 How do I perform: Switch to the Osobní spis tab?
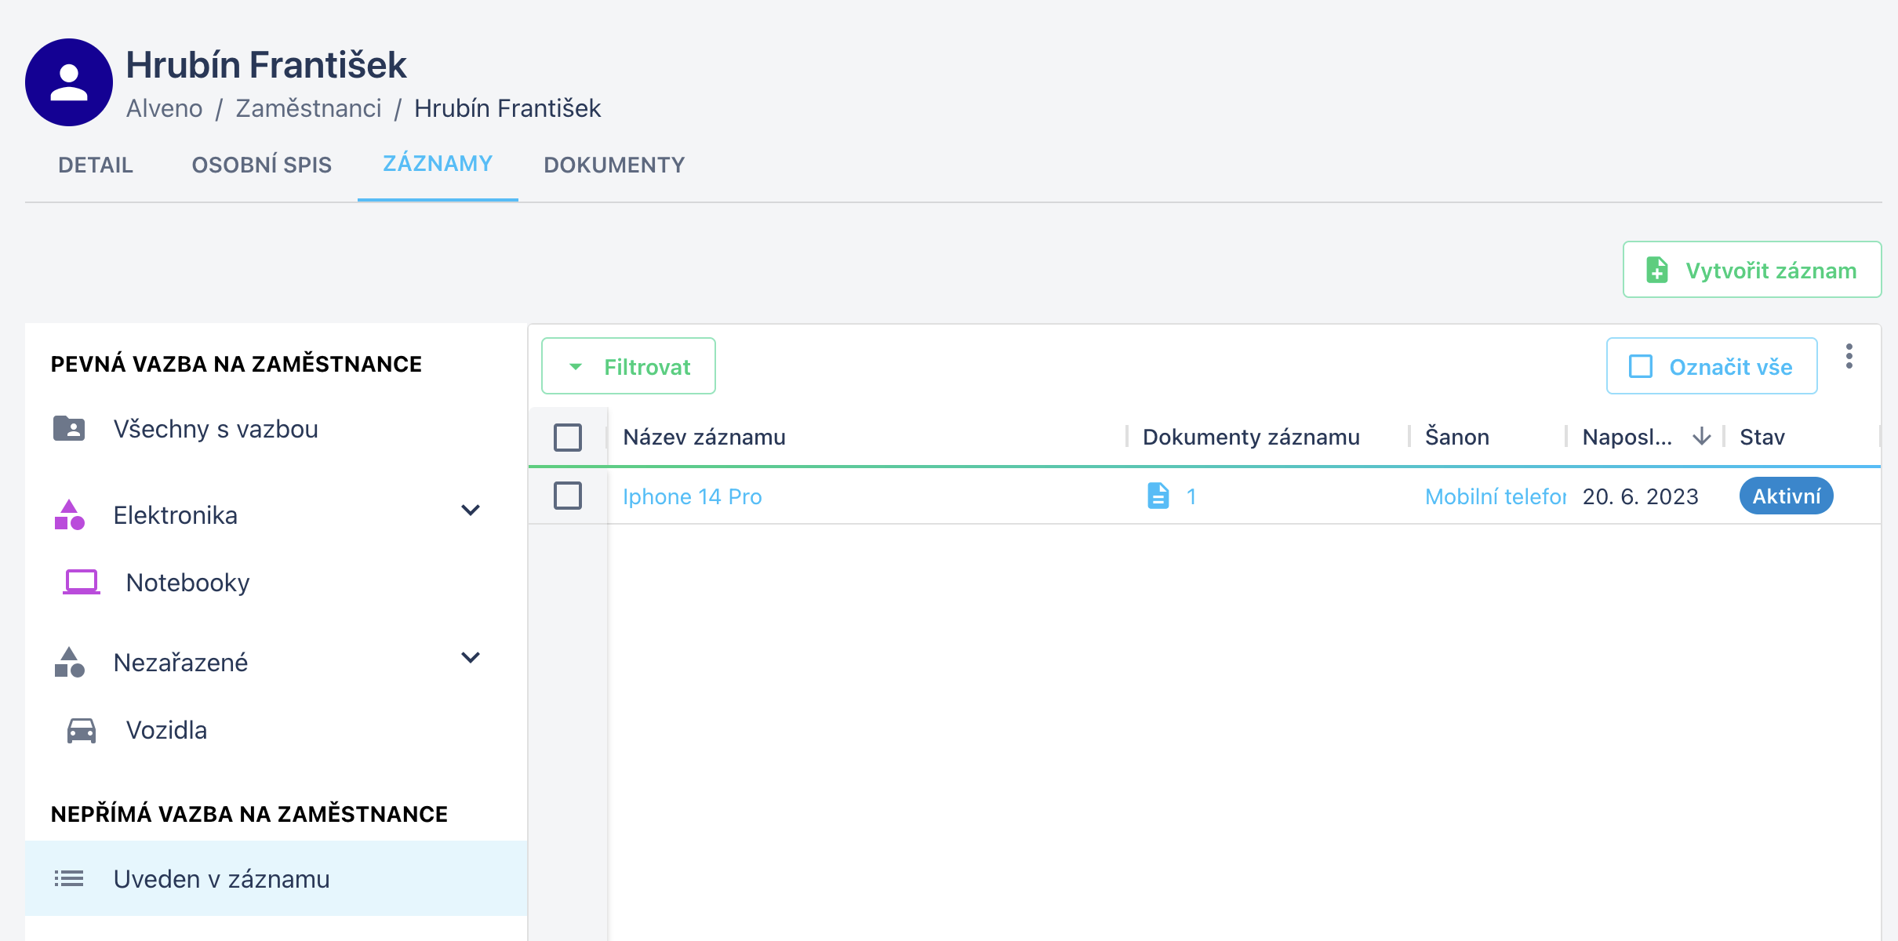point(261,165)
